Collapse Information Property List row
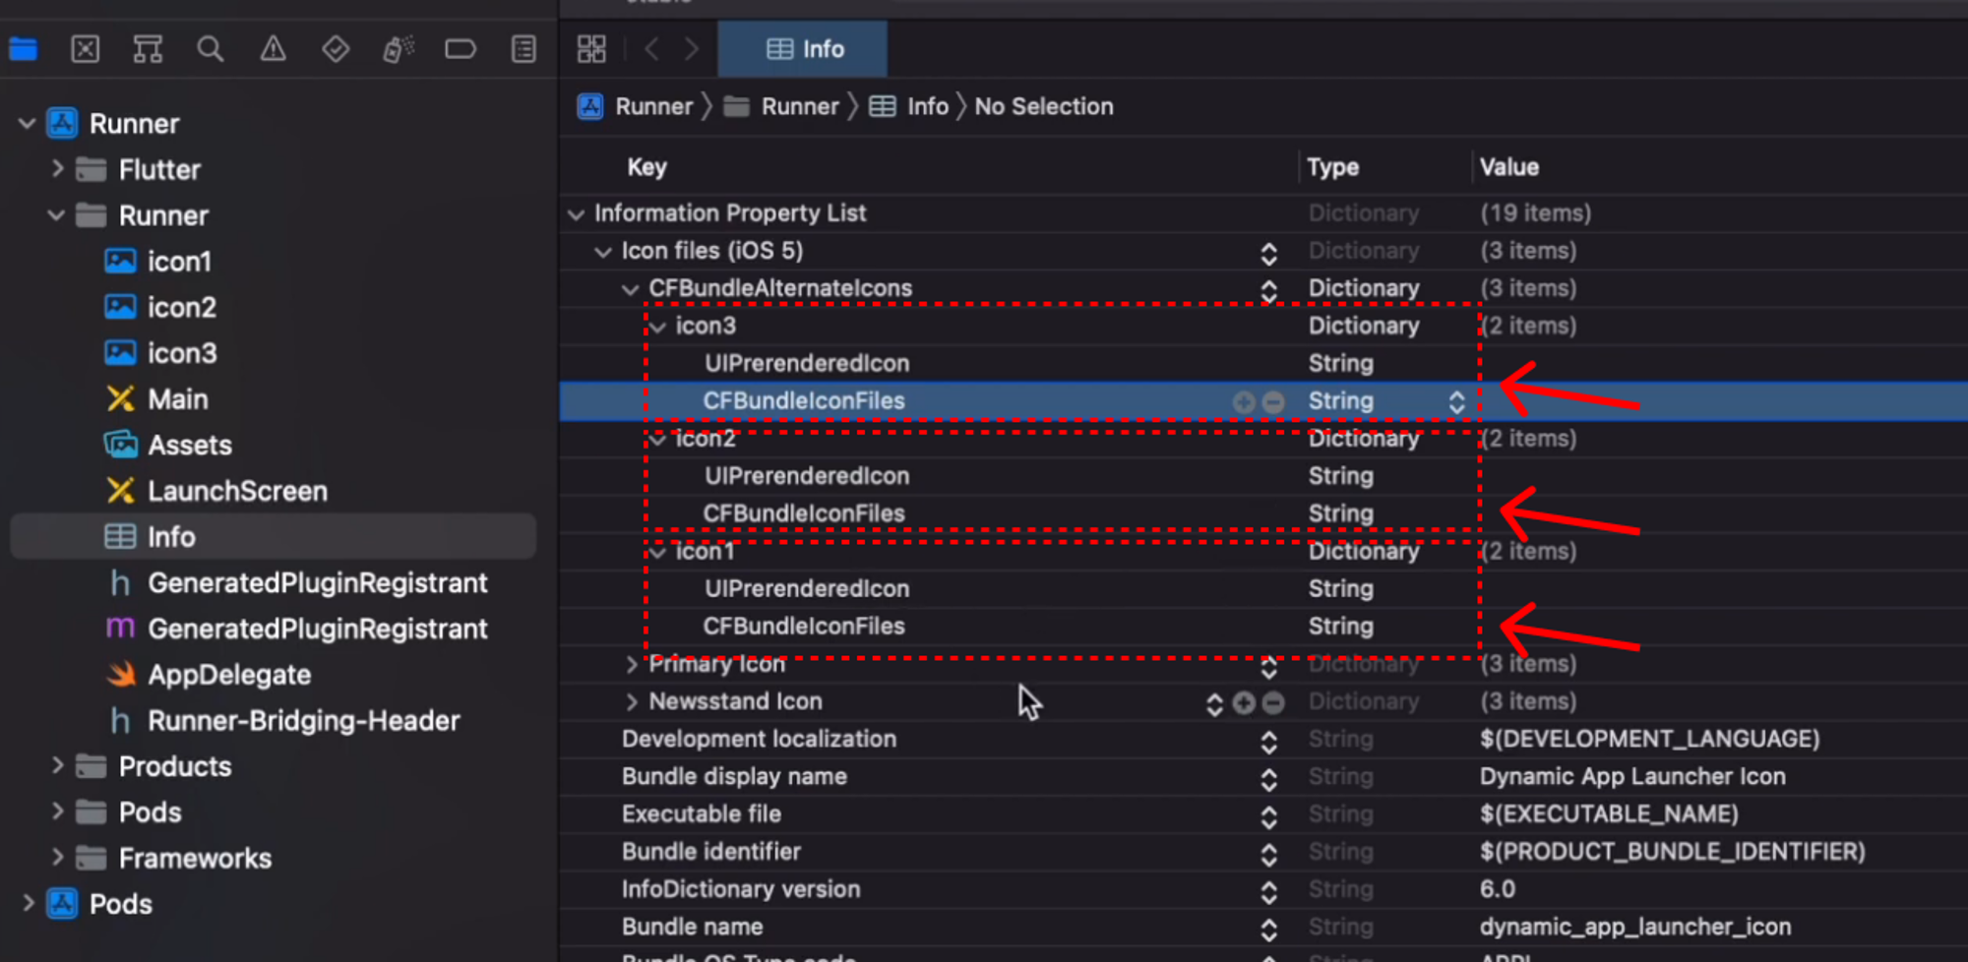Image resolution: width=1968 pixels, height=962 pixels. tap(576, 213)
